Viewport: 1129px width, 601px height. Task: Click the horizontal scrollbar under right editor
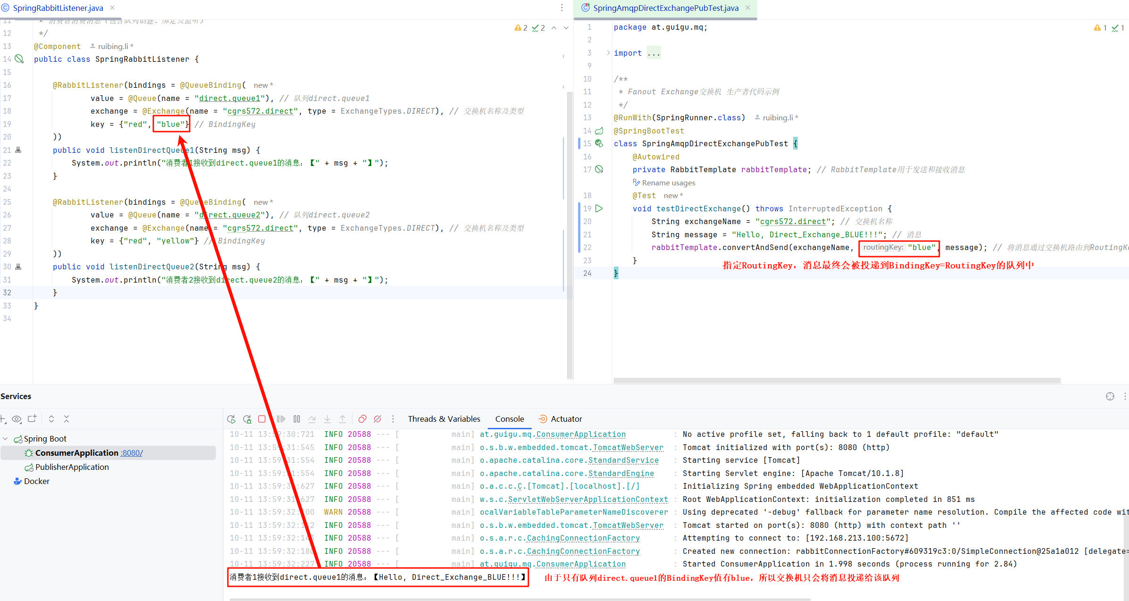(x=836, y=381)
